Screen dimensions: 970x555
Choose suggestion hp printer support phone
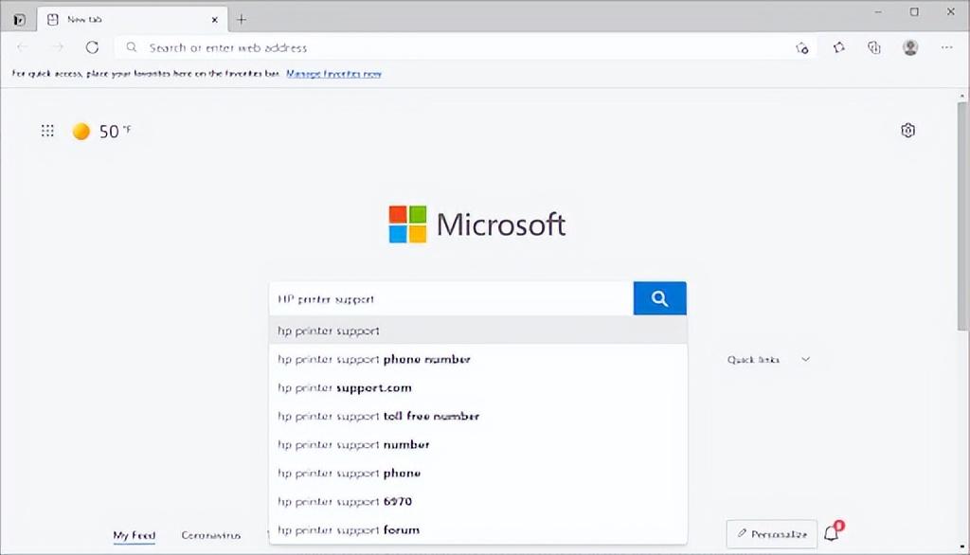(x=477, y=473)
